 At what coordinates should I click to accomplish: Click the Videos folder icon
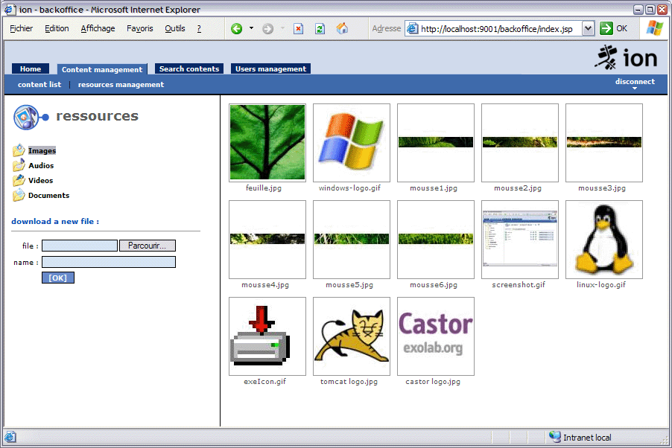point(19,180)
